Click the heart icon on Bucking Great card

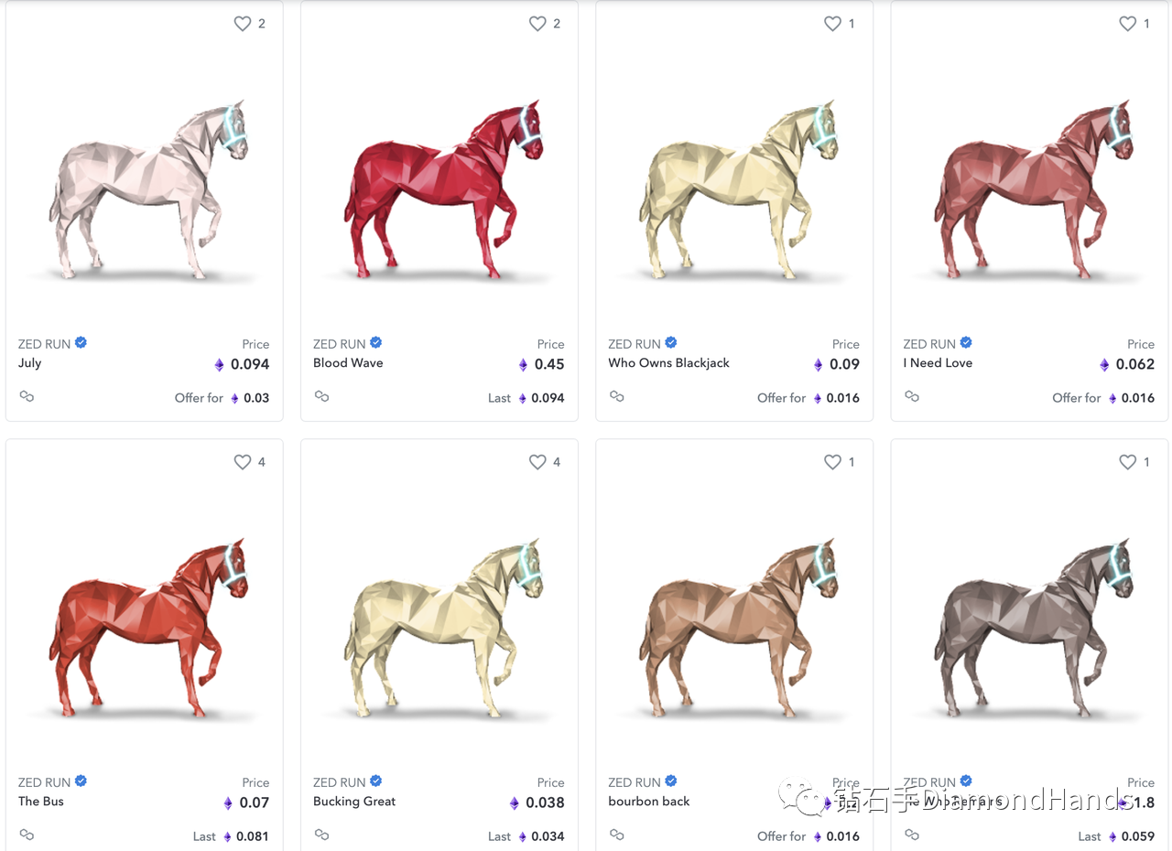point(537,462)
